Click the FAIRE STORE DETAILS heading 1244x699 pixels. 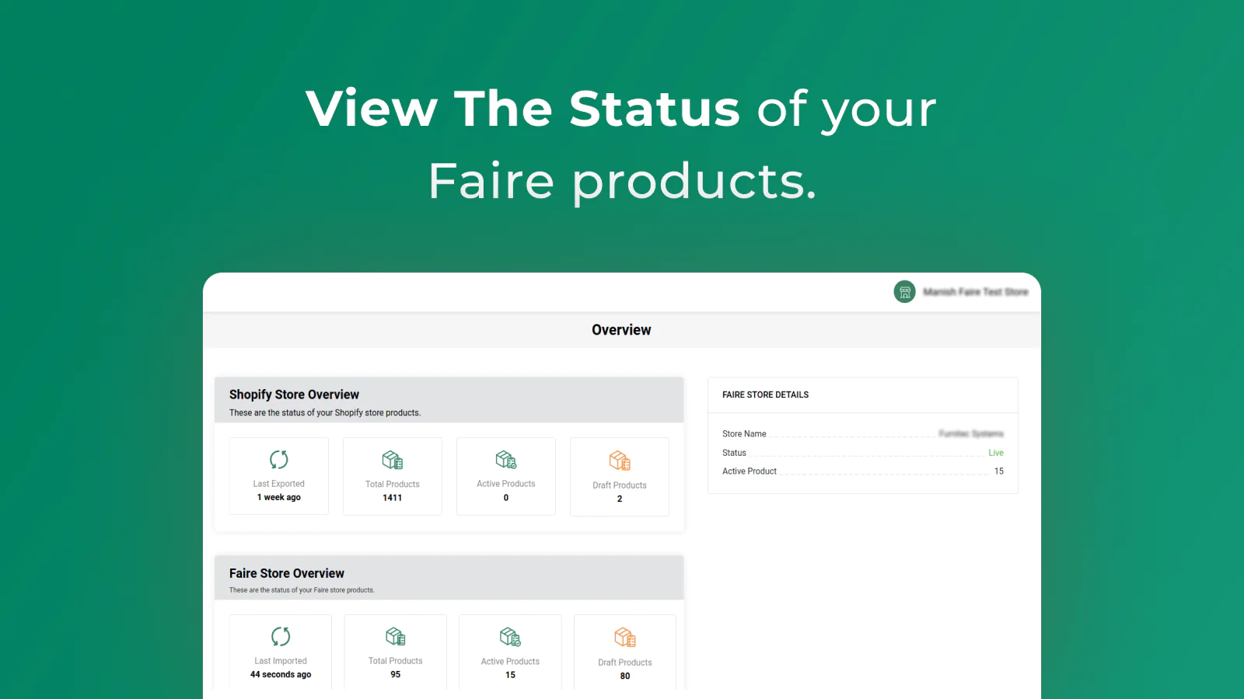tap(765, 395)
